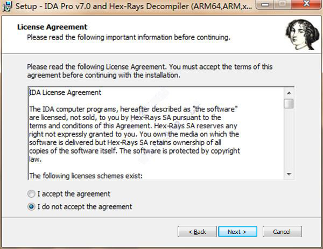Click the setup installer icon in title bar
The image size is (323, 249).
point(6,6)
